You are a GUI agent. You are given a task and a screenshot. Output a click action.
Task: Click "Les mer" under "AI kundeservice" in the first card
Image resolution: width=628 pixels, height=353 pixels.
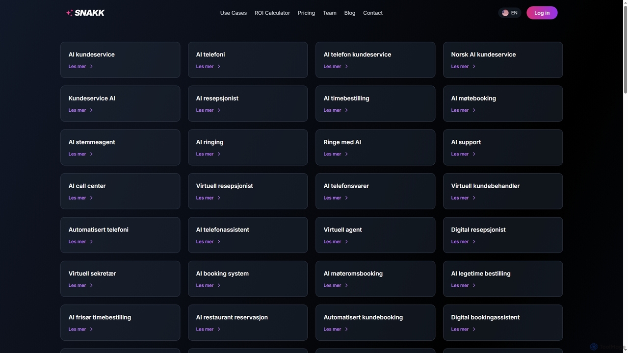pyautogui.click(x=77, y=67)
